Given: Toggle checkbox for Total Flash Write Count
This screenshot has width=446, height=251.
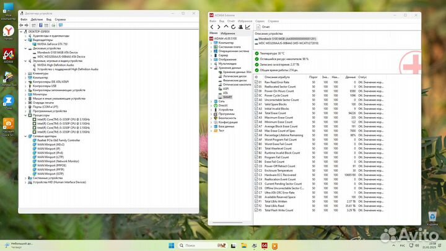Looking at the screenshot, I should coord(256,210).
